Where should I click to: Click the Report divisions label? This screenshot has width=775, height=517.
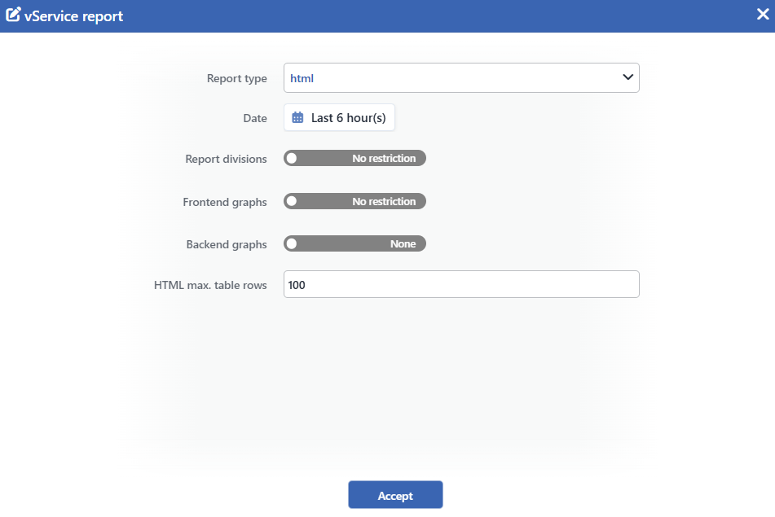pos(226,159)
